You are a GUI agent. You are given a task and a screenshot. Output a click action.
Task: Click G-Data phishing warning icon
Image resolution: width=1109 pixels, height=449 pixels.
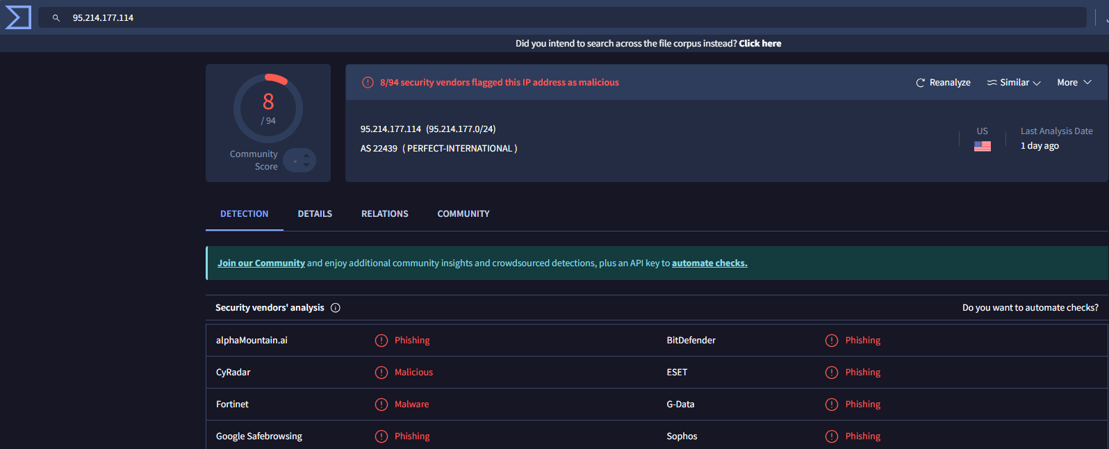coord(832,405)
